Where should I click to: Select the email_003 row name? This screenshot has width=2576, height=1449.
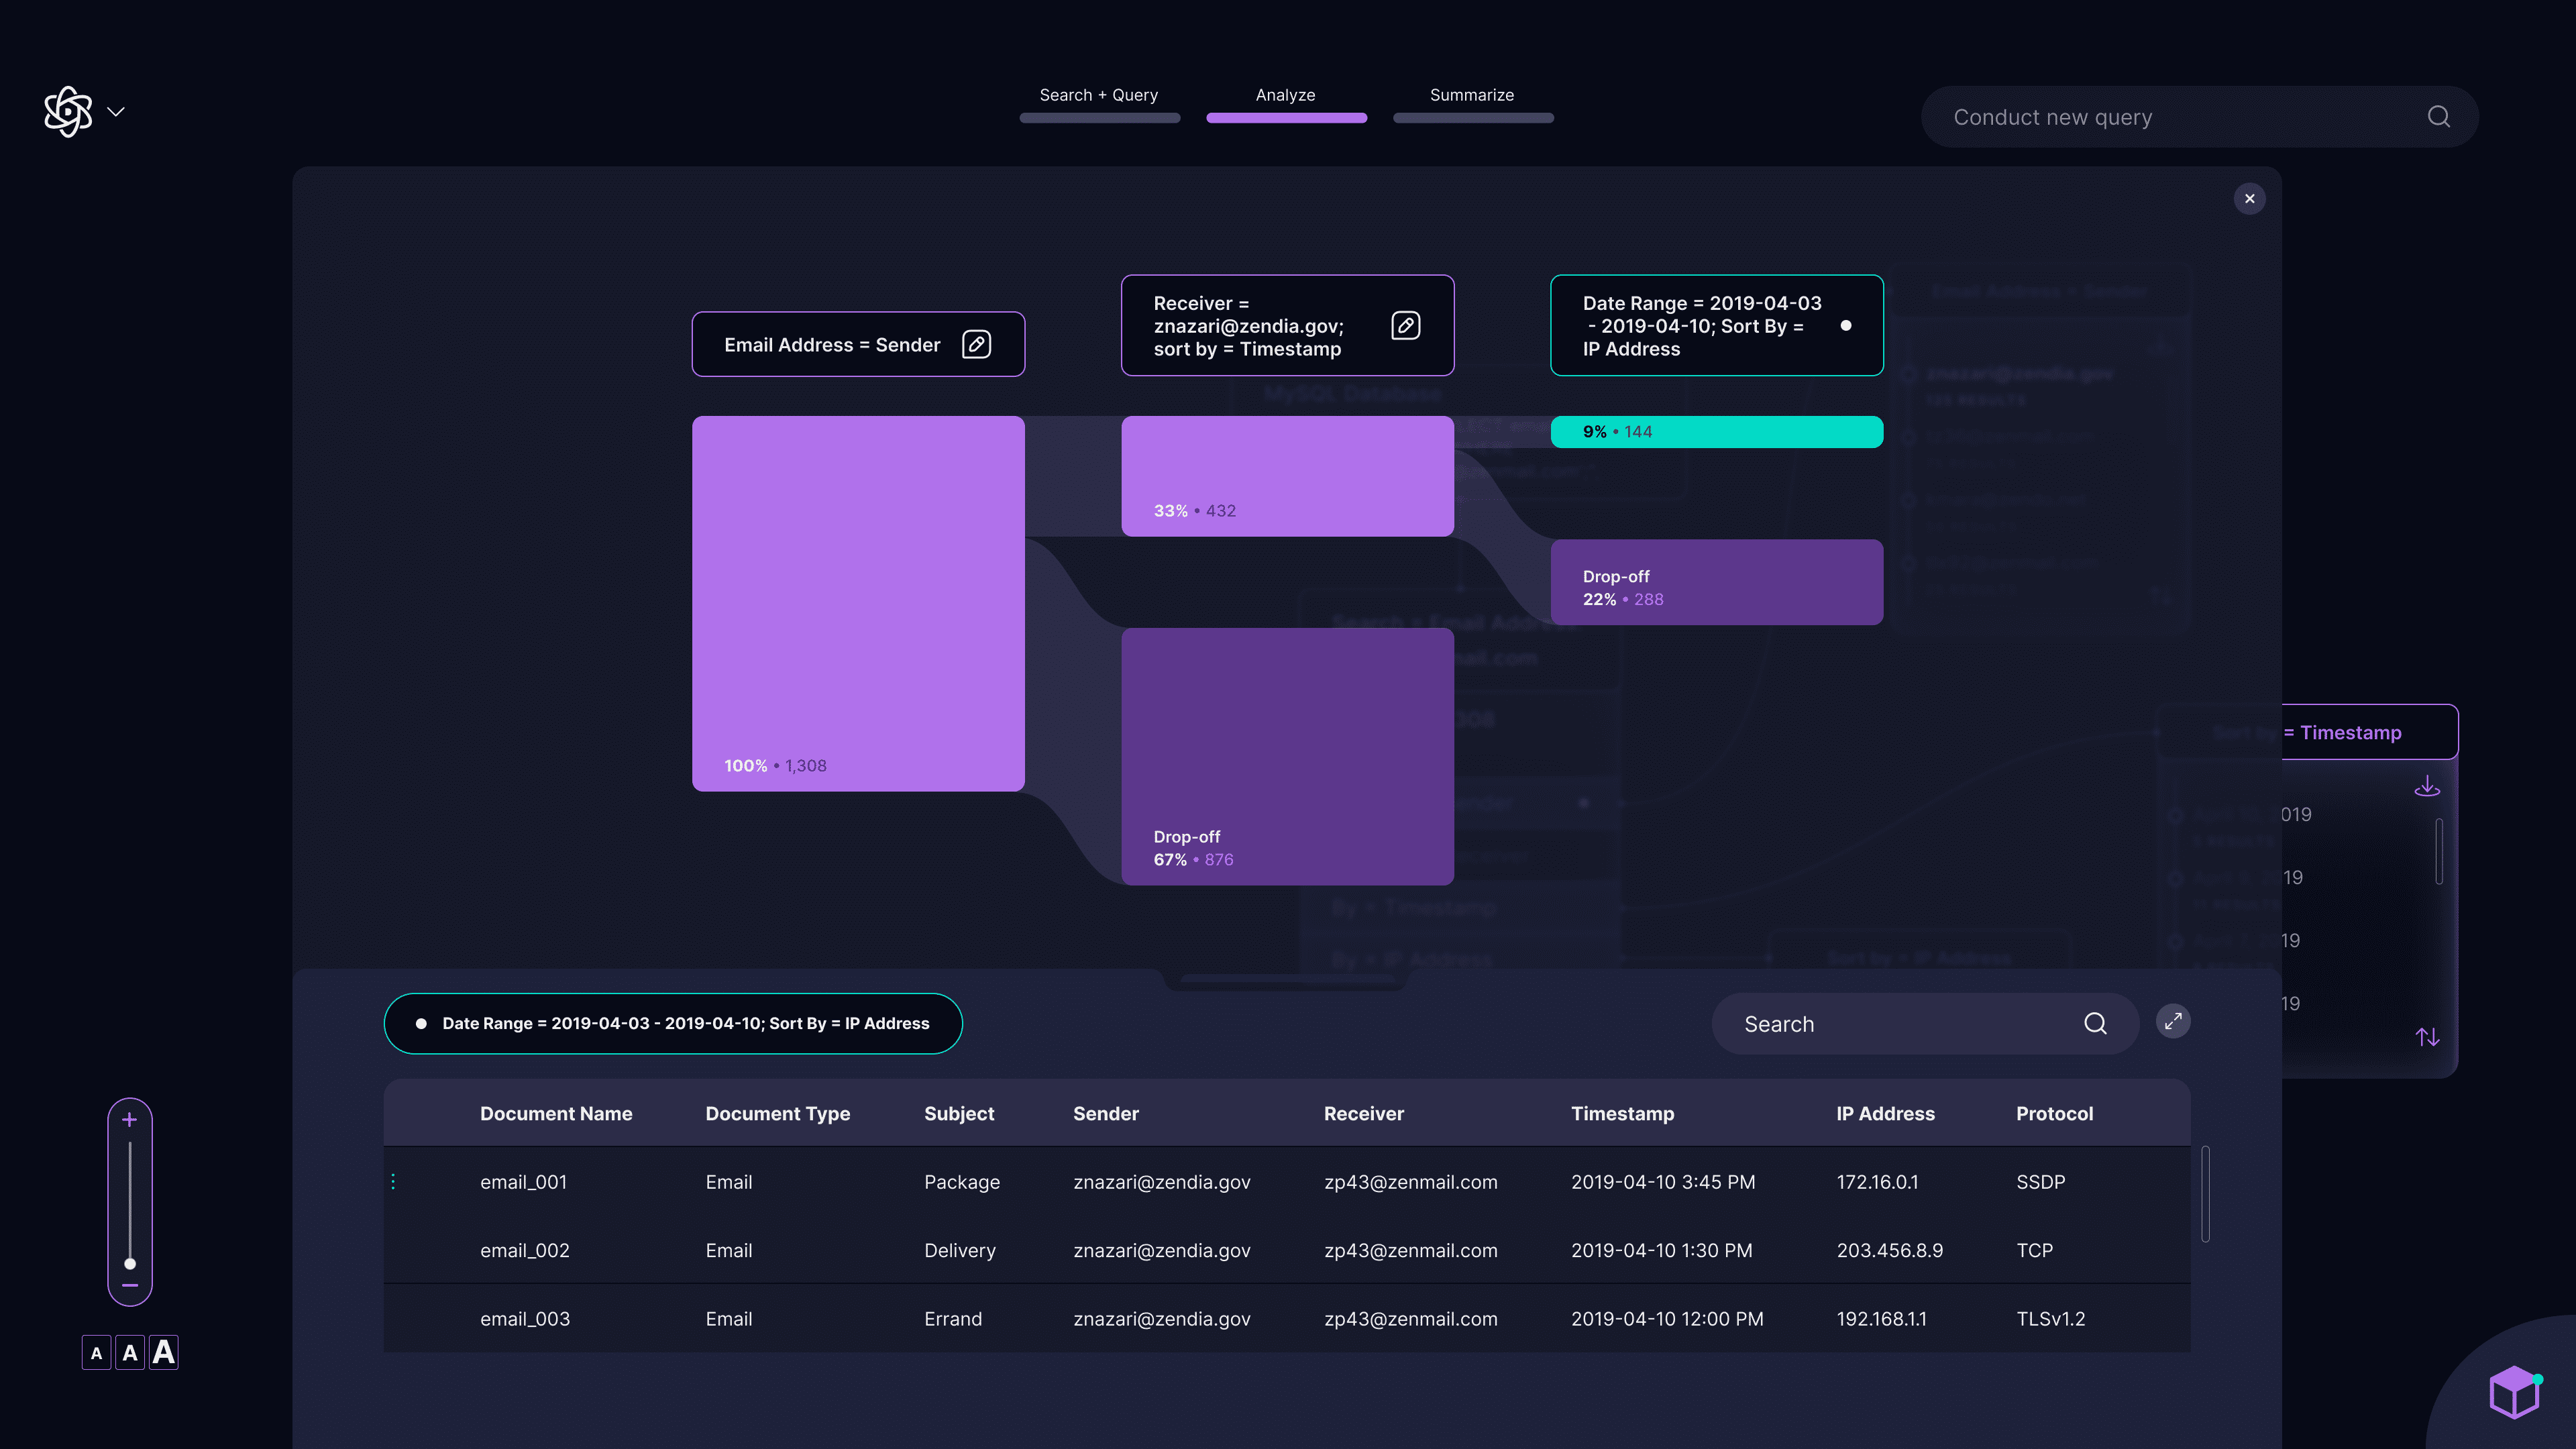point(525,1319)
